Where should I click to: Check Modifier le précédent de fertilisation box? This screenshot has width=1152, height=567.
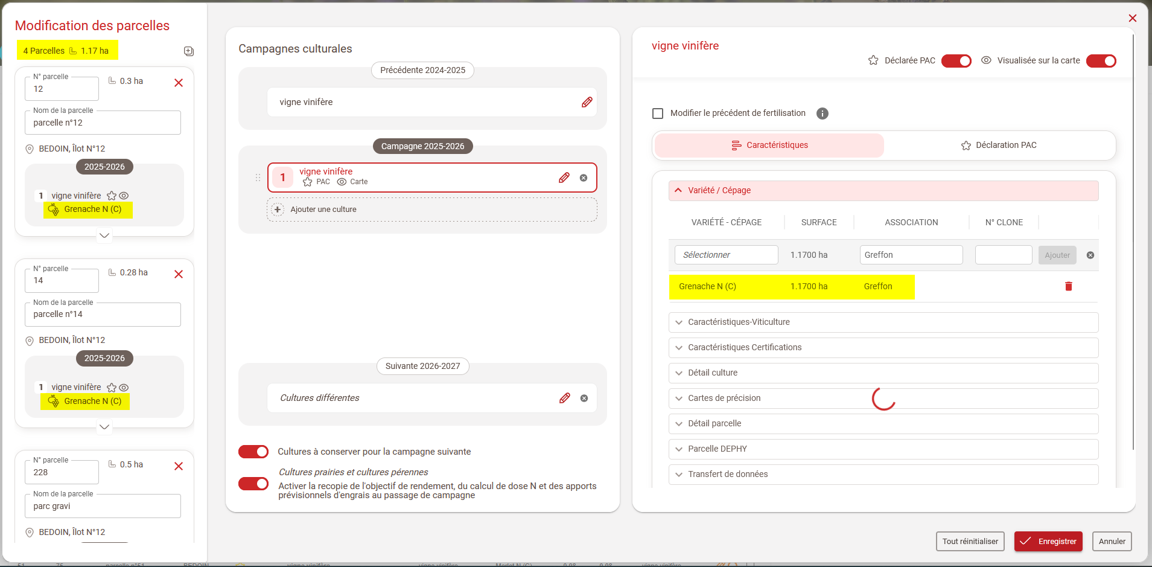[x=658, y=114]
